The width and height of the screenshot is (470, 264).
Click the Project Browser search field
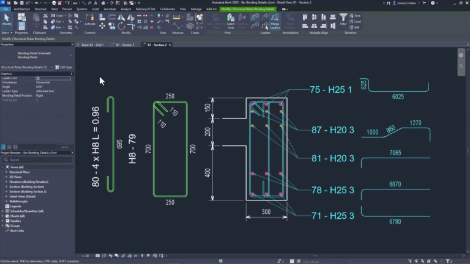[37, 159]
